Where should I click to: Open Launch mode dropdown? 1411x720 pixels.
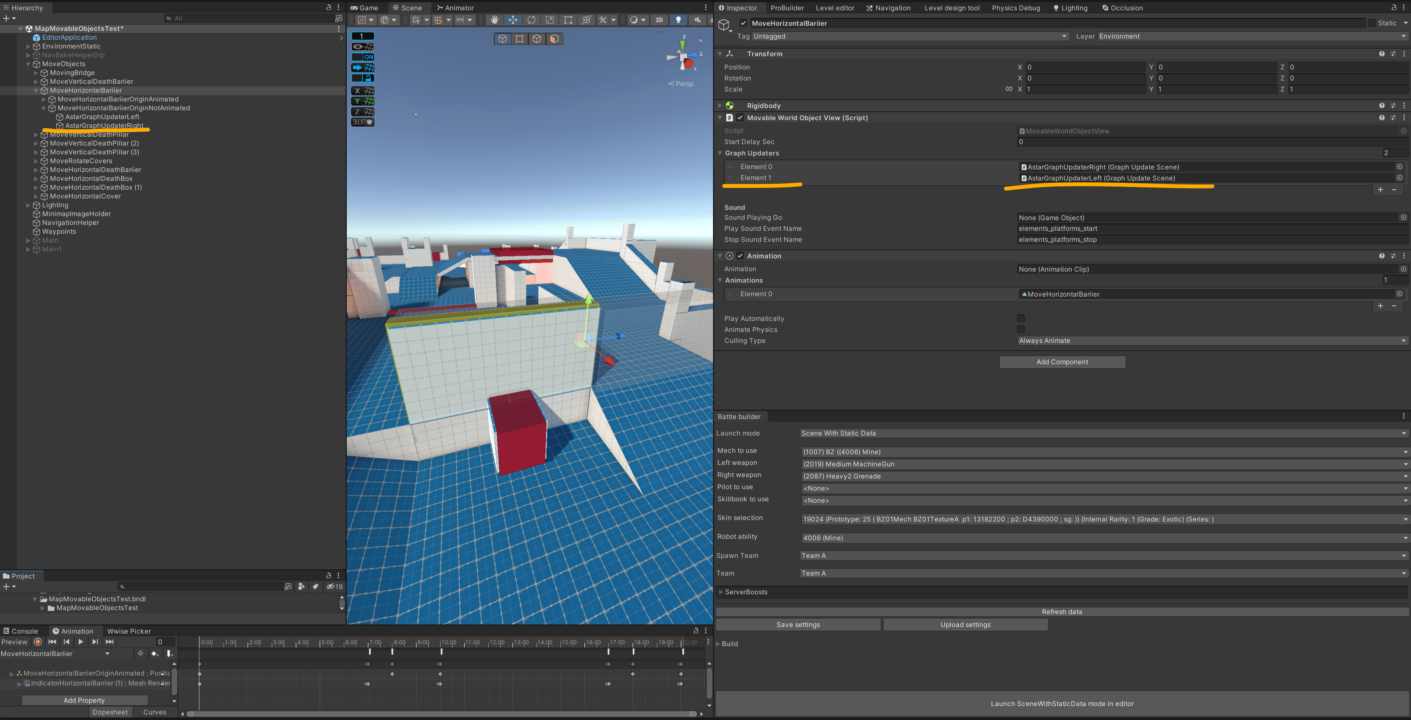pyautogui.click(x=1103, y=433)
